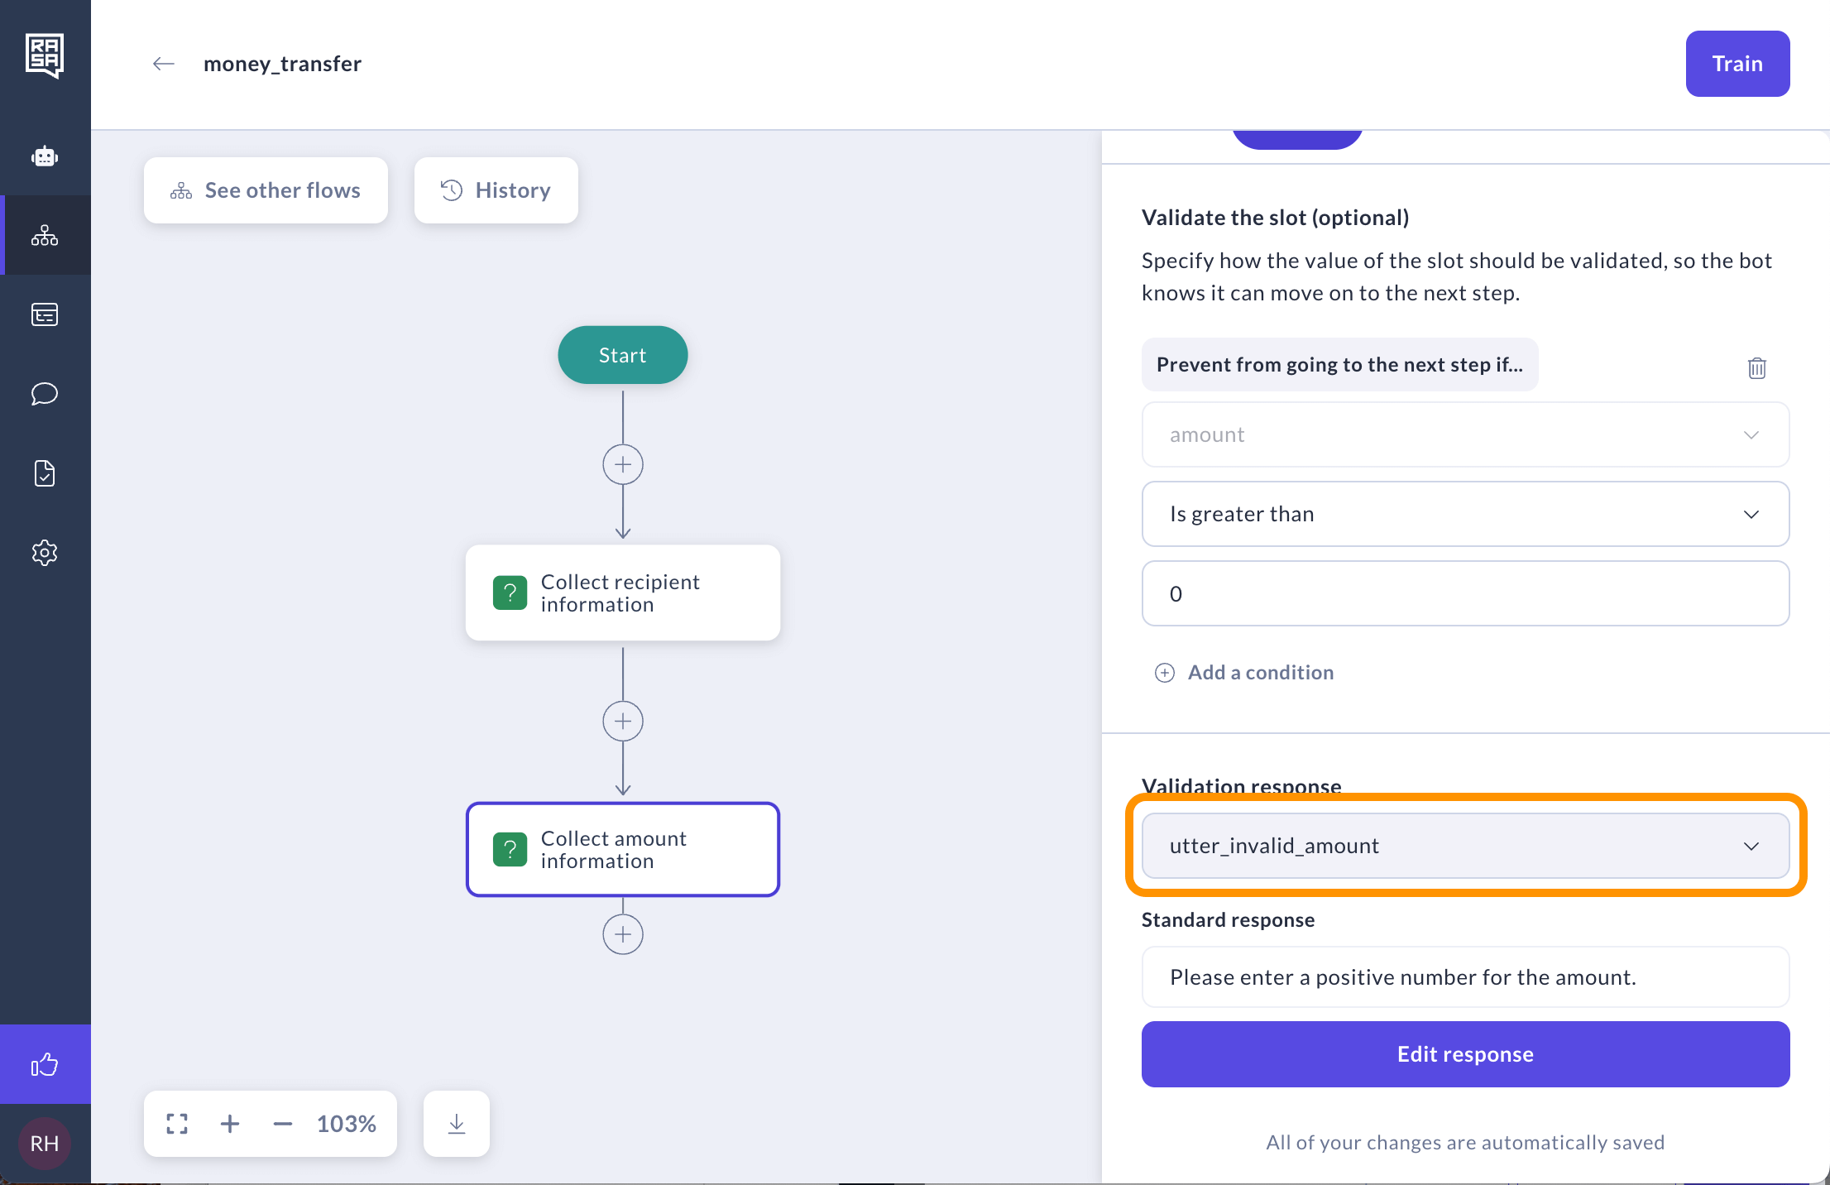Select the flows icon in sidebar
The image size is (1830, 1185).
(x=45, y=235)
